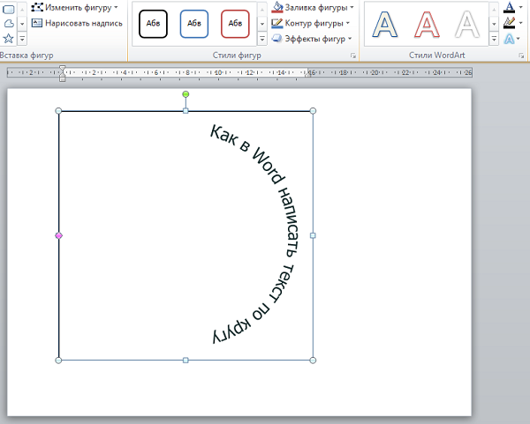This screenshot has height=424, width=530.
Task: Click the left indent marker on ruler
Action: 62,78
